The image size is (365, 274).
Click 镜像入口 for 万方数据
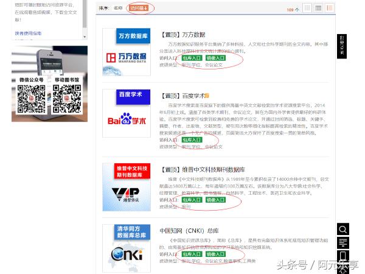(x=215, y=58)
